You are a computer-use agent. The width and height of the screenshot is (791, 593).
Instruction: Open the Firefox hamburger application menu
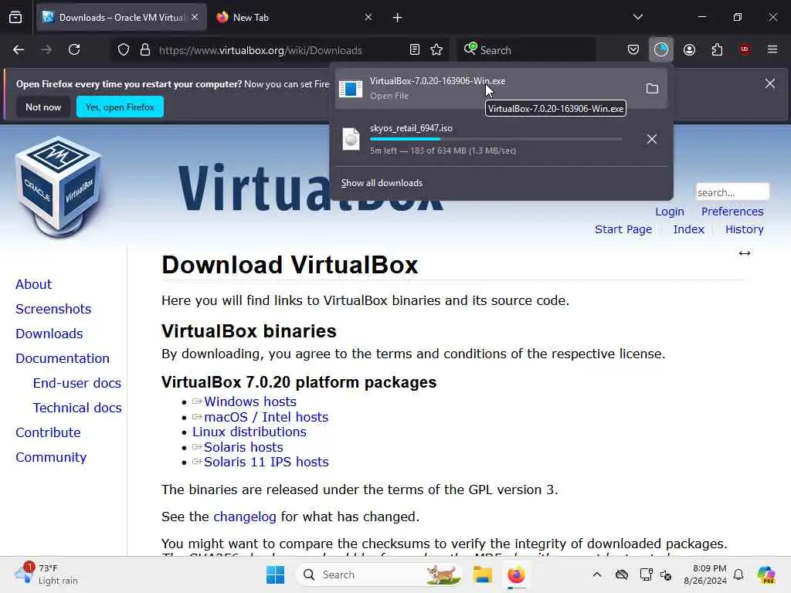[772, 49]
